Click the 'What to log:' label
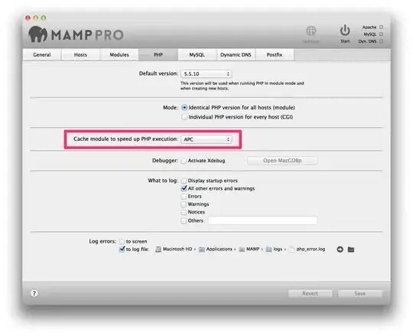 point(163,181)
